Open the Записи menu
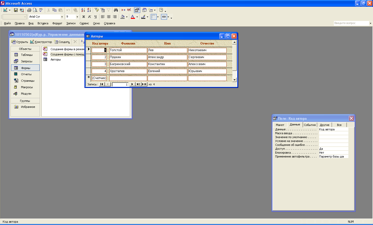Viewport: 373px width, 225px height. pyautogui.click(x=71, y=23)
